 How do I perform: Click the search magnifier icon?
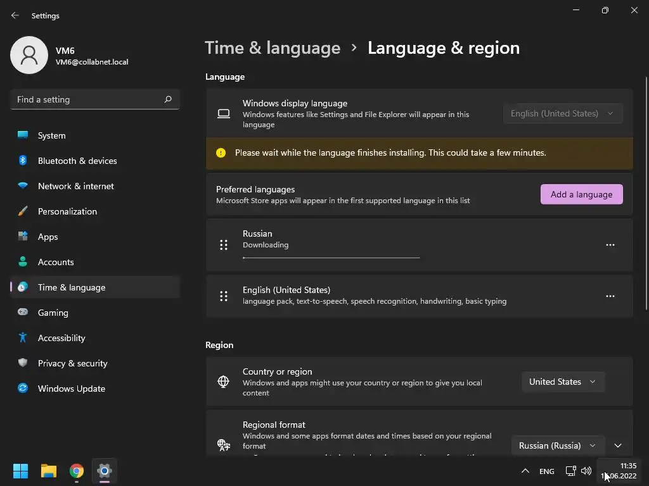pyautogui.click(x=167, y=99)
